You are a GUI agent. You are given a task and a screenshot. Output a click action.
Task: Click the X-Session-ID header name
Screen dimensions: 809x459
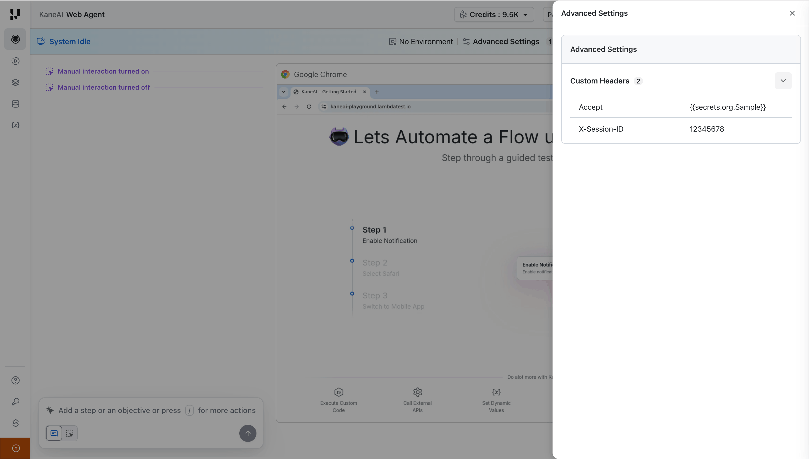click(x=601, y=129)
